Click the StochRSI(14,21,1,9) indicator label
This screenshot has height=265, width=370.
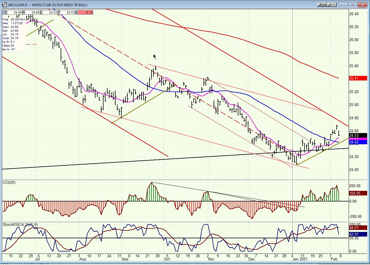pos(20,224)
